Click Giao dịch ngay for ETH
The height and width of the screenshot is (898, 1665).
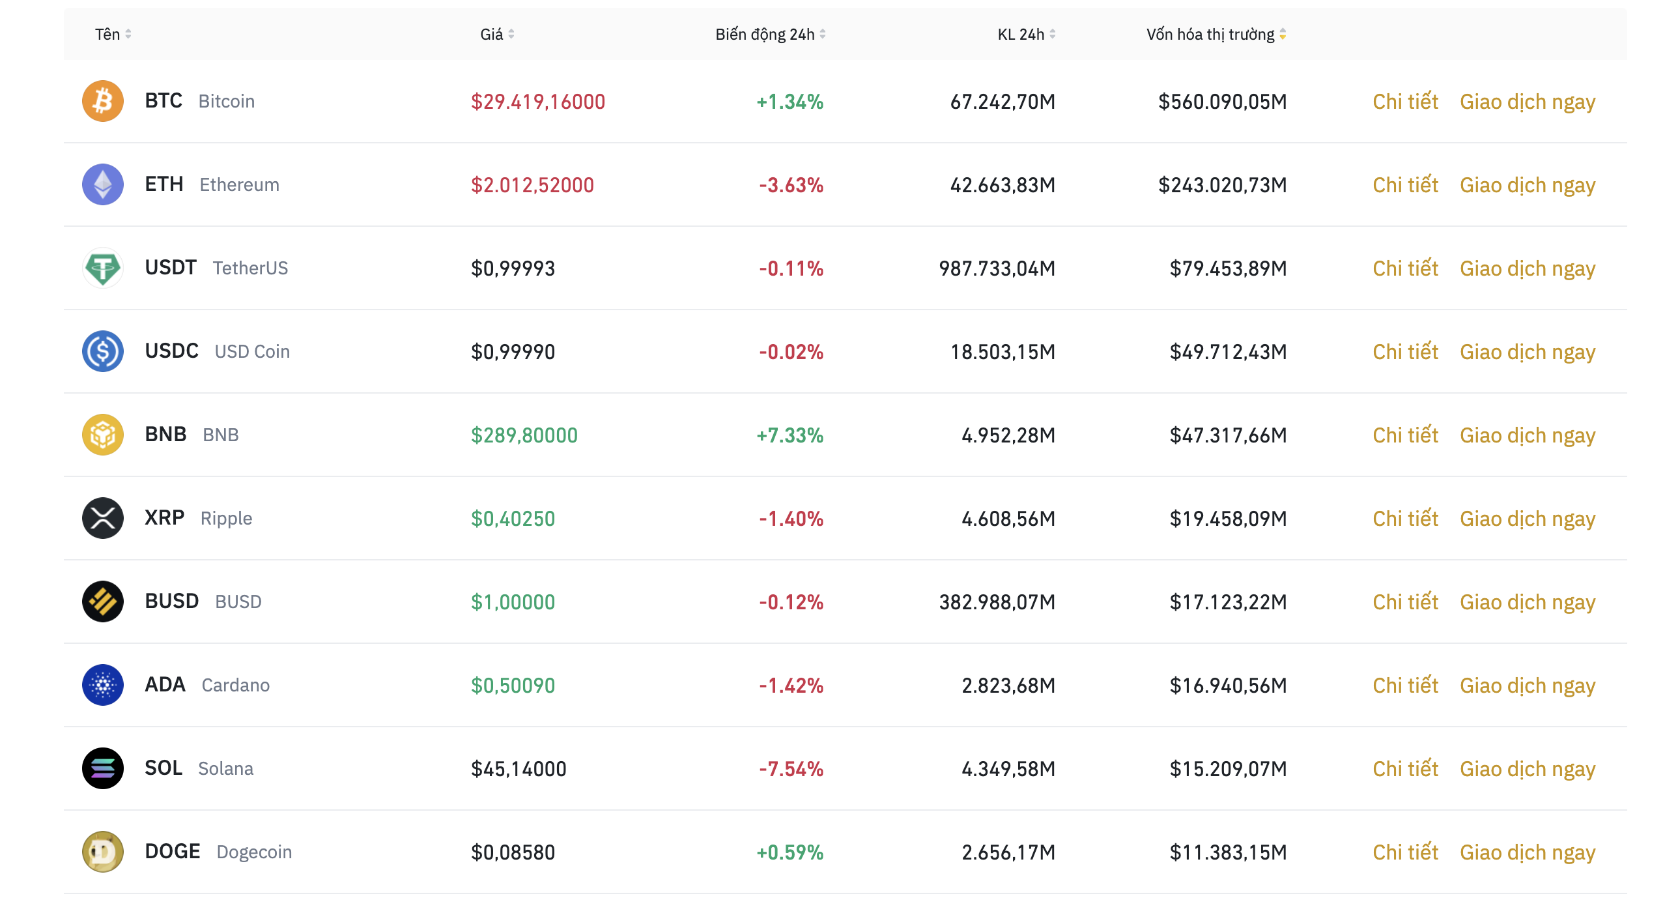pyautogui.click(x=1528, y=186)
